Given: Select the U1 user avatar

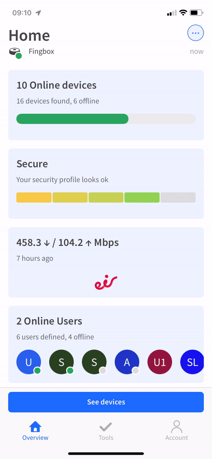Looking at the screenshot, I should [x=159, y=362].
